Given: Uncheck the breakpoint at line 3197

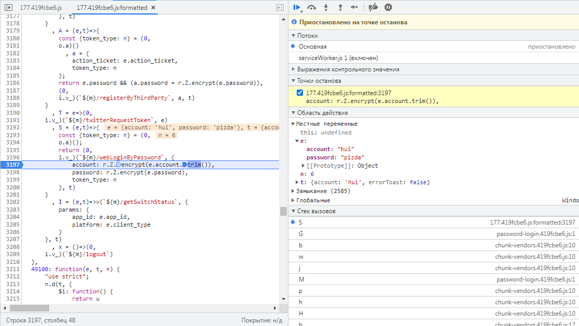Looking at the screenshot, I should click(299, 93).
